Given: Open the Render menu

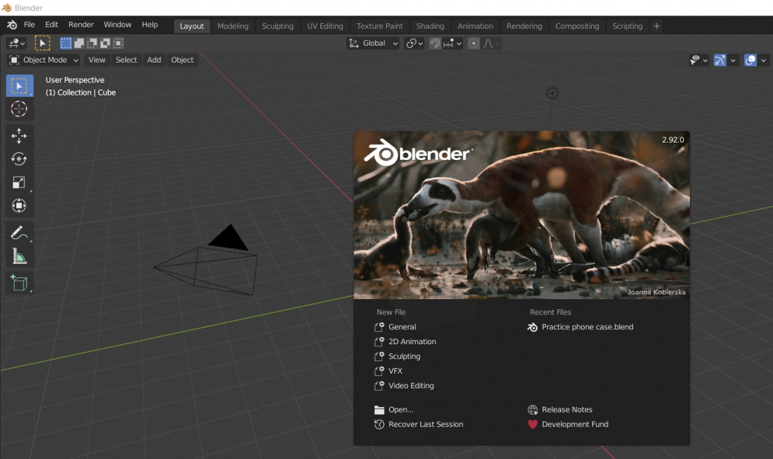Looking at the screenshot, I should tap(81, 24).
